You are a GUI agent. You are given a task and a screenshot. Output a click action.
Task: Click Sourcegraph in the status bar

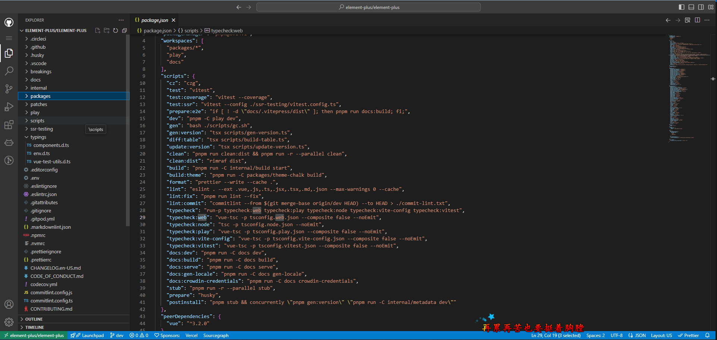pos(216,335)
